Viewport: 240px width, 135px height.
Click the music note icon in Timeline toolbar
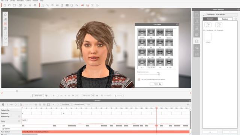(7, 105)
